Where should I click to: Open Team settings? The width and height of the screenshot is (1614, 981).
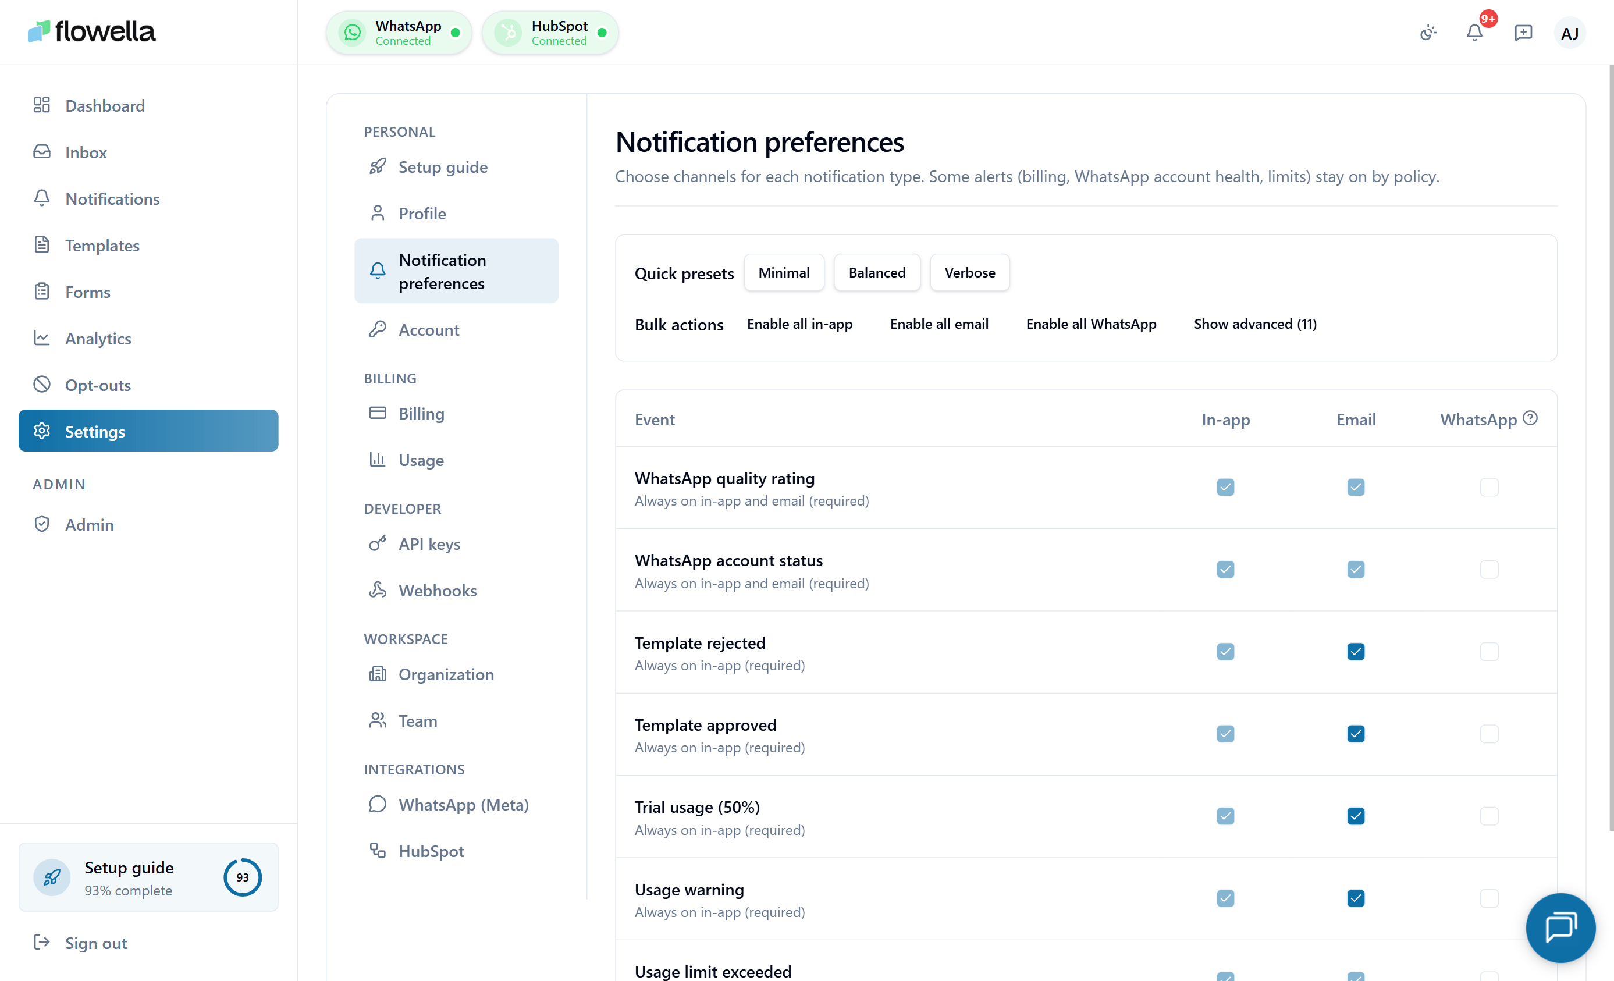click(456, 720)
